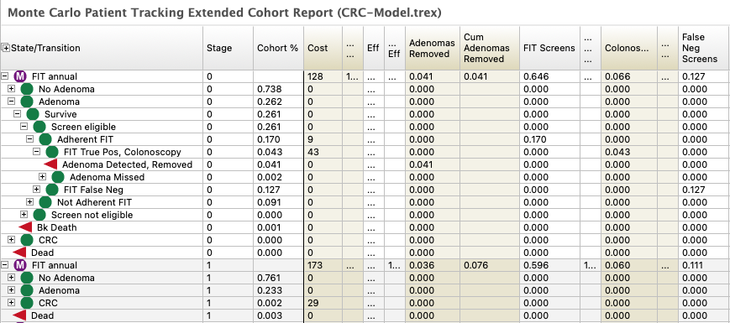This screenshot has width=730, height=323.
Task: Collapse the stage 0 FIT annual node
Action: (6, 76)
